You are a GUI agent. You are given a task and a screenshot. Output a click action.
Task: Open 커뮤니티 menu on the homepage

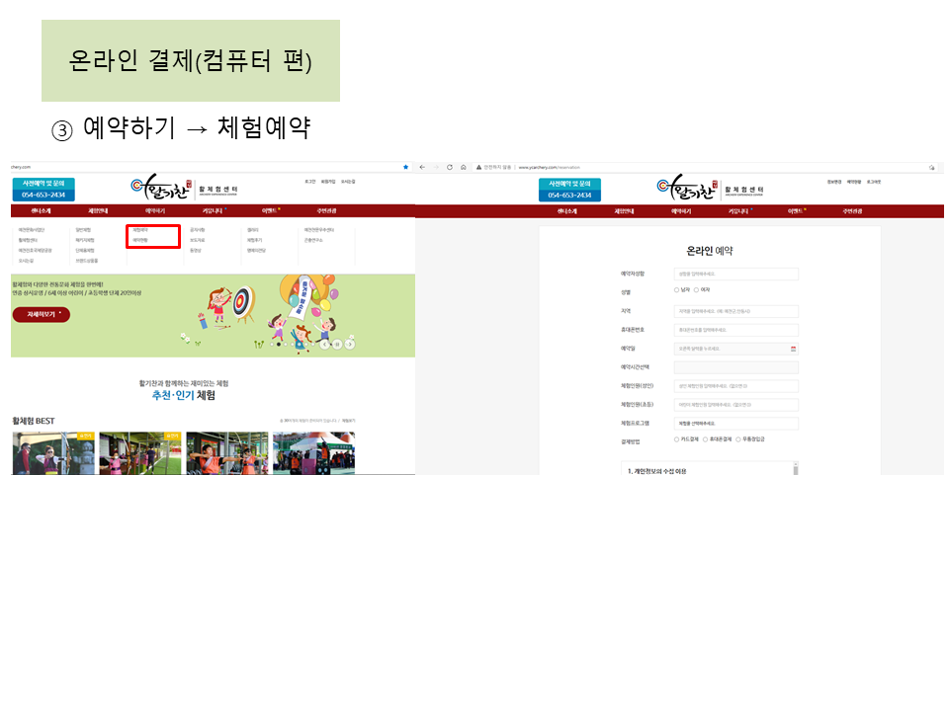tap(213, 211)
